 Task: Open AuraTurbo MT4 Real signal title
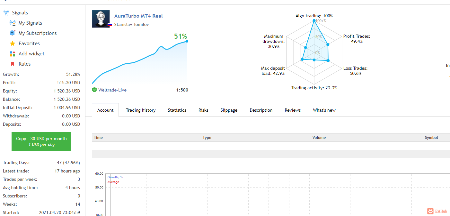pyautogui.click(x=138, y=16)
